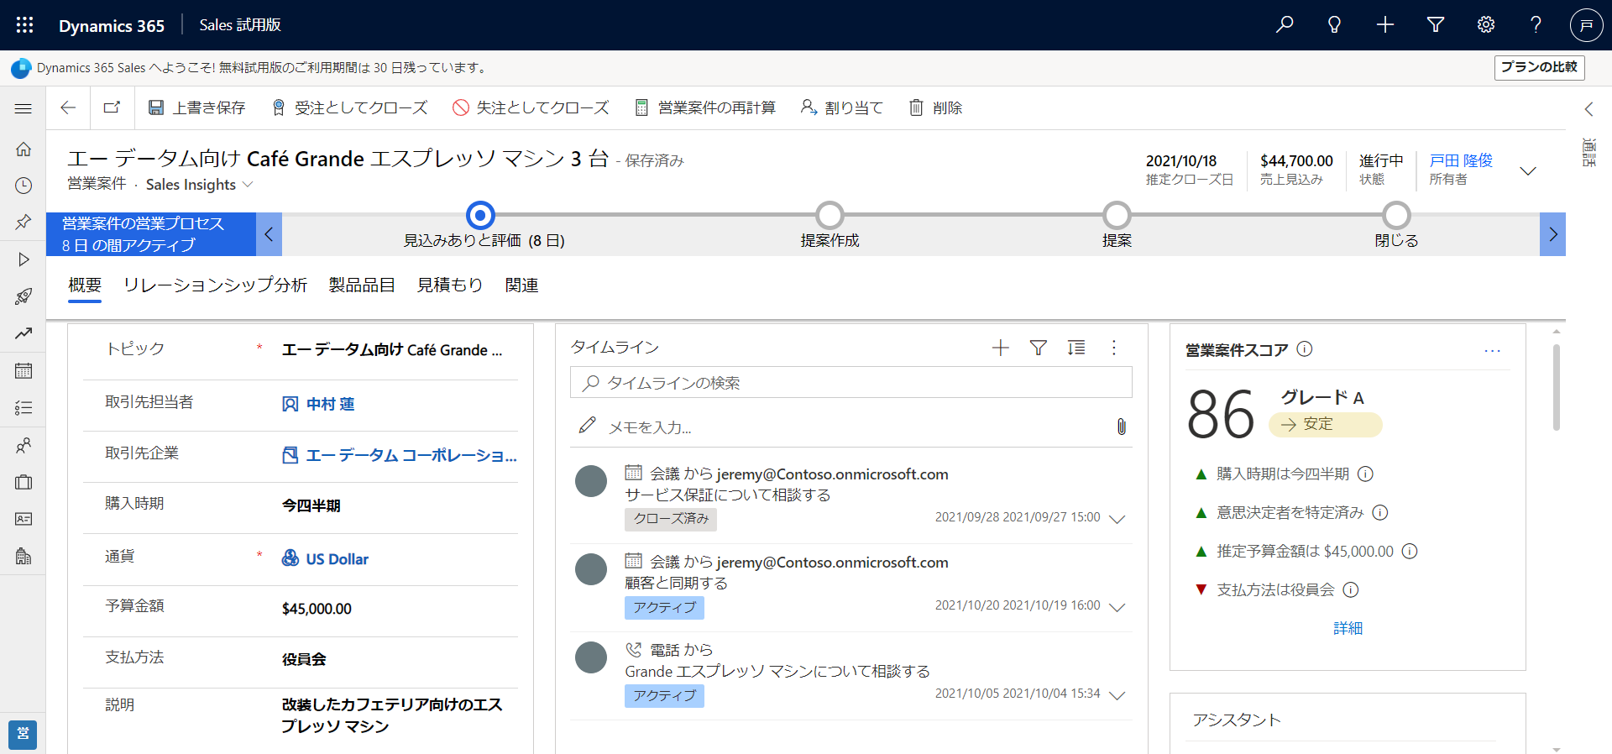This screenshot has height=754, width=1612.
Task: Open the calendar icon in sidebar
Action: pyautogui.click(x=24, y=370)
